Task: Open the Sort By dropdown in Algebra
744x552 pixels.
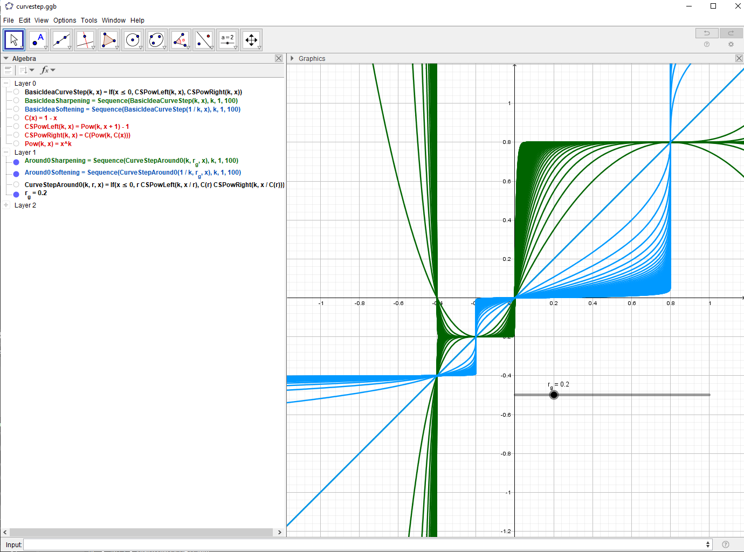Action: [x=26, y=70]
